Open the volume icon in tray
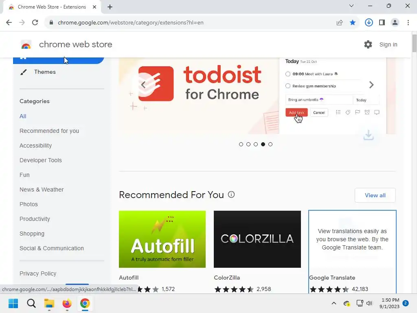 click(x=369, y=303)
